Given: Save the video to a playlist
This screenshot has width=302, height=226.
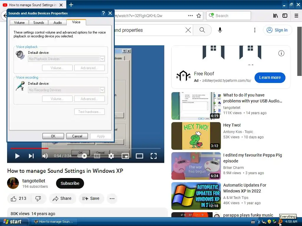Looking at the screenshot, I should click(91, 199).
